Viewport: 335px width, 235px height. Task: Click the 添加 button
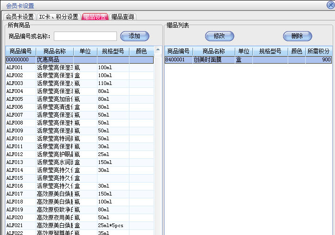pyautogui.click(x=134, y=36)
